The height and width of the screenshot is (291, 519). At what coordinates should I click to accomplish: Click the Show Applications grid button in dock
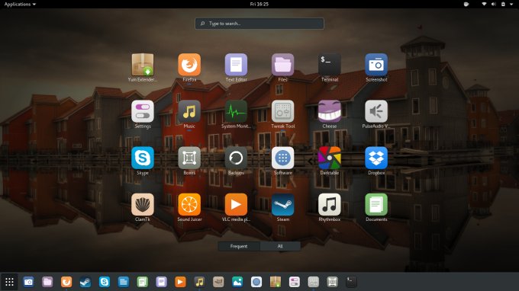pyautogui.click(x=9, y=282)
